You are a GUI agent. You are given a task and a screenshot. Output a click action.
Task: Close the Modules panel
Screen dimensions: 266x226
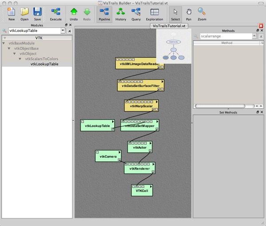pyautogui.click(x=70, y=25)
